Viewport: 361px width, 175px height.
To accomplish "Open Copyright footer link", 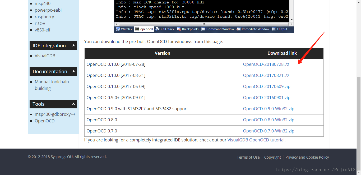I will pos(272,157).
